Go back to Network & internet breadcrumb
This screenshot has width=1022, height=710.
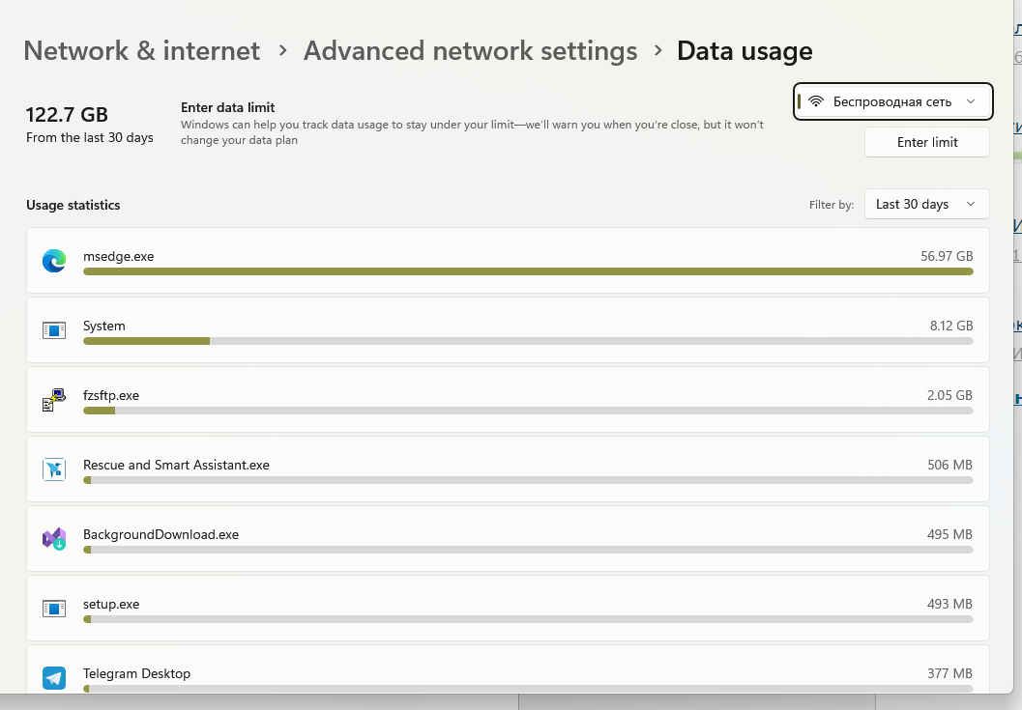[141, 51]
